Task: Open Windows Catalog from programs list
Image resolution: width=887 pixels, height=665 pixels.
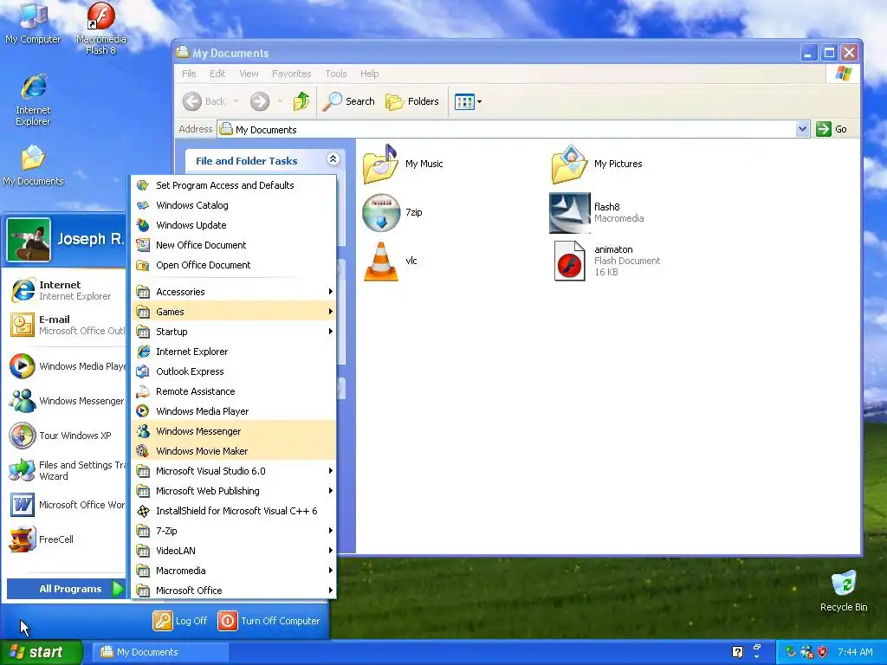Action: [x=234, y=205]
